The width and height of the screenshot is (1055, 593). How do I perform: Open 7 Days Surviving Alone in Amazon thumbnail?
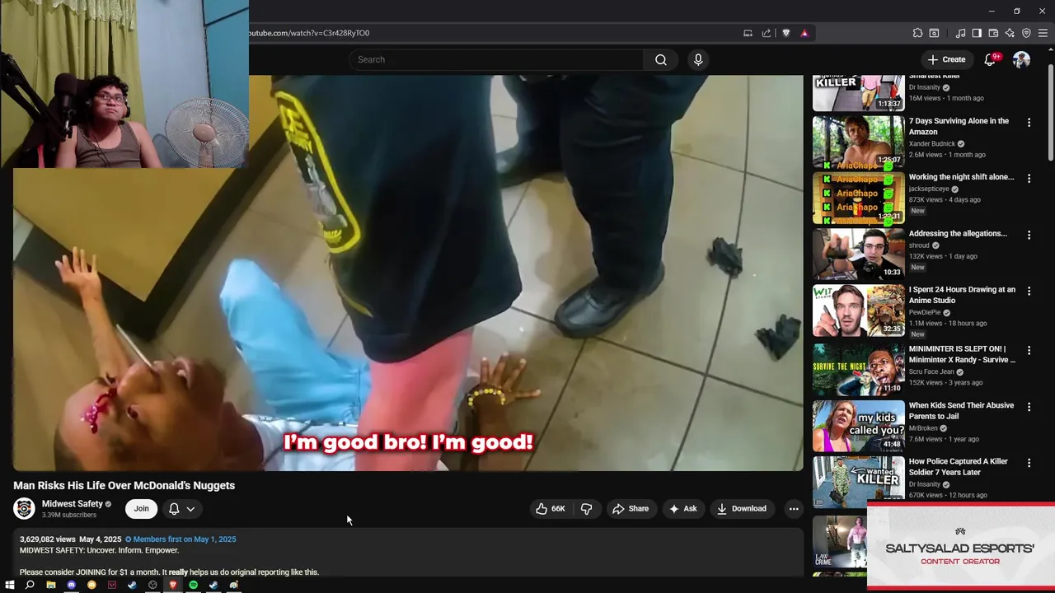click(858, 142)
